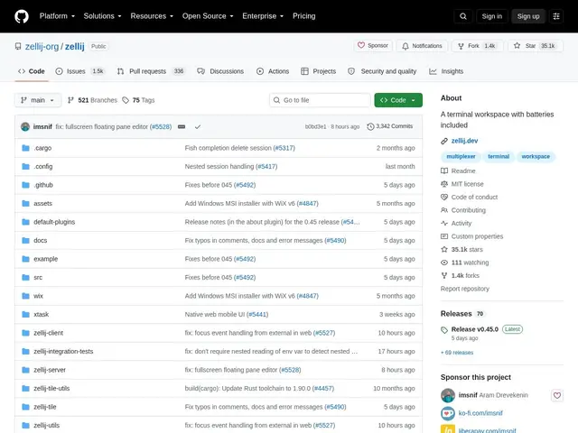Click the GitHub logo icon
Screen dimensions: 578x433
(x=22, y=16)
